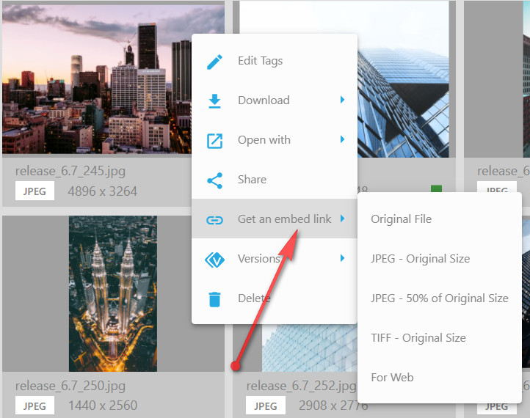
Task: Click the Versions checkmark icon
Action: click(x=214, y=259)
